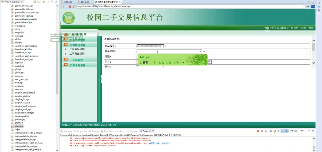Pin the Console view icon
The image size is (322, 152).
(292, 131)
